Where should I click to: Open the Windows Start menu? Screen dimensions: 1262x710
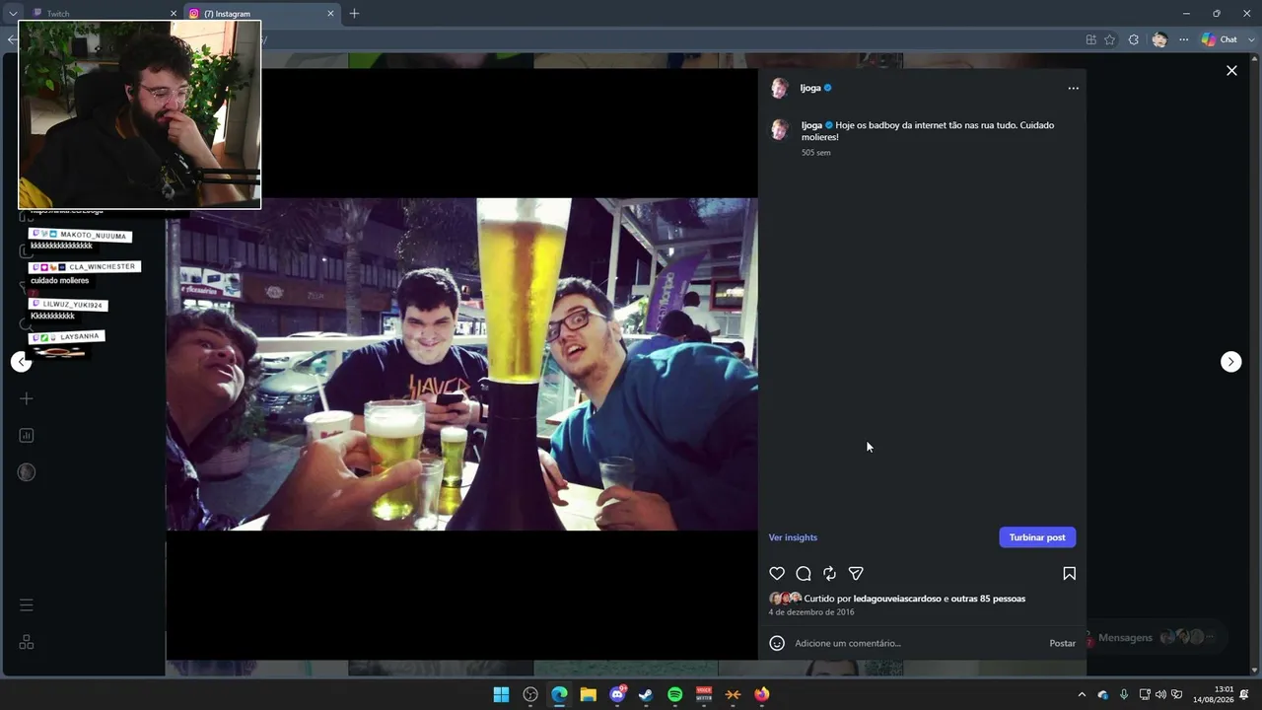click(501, 694)
